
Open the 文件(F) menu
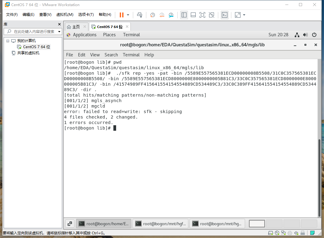click(12, 15)
